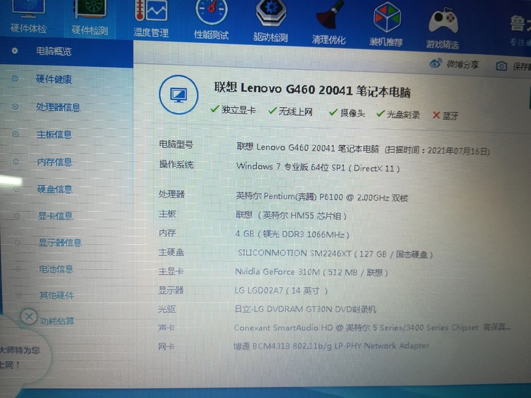531x398 pixels.
Task: Open 处理器信息 in the sidebar
Action: click(x=58, y=107)
